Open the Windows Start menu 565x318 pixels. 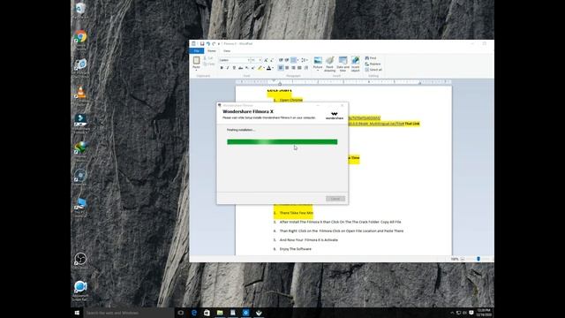[77, 313]
